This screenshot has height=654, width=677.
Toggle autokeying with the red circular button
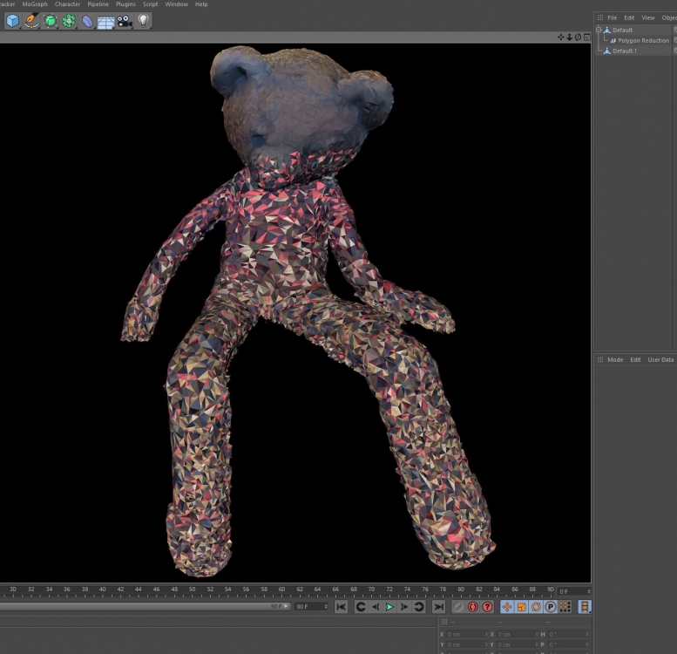[x=472, y=607]
